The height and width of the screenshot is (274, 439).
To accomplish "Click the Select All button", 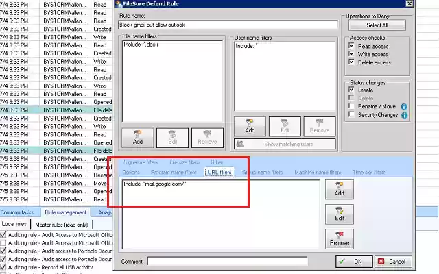I will pos(377,25).
